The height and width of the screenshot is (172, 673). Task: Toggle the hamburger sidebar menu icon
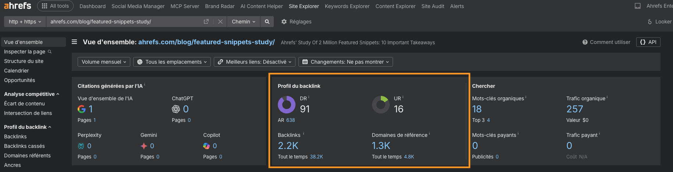(x=74, y=42)
